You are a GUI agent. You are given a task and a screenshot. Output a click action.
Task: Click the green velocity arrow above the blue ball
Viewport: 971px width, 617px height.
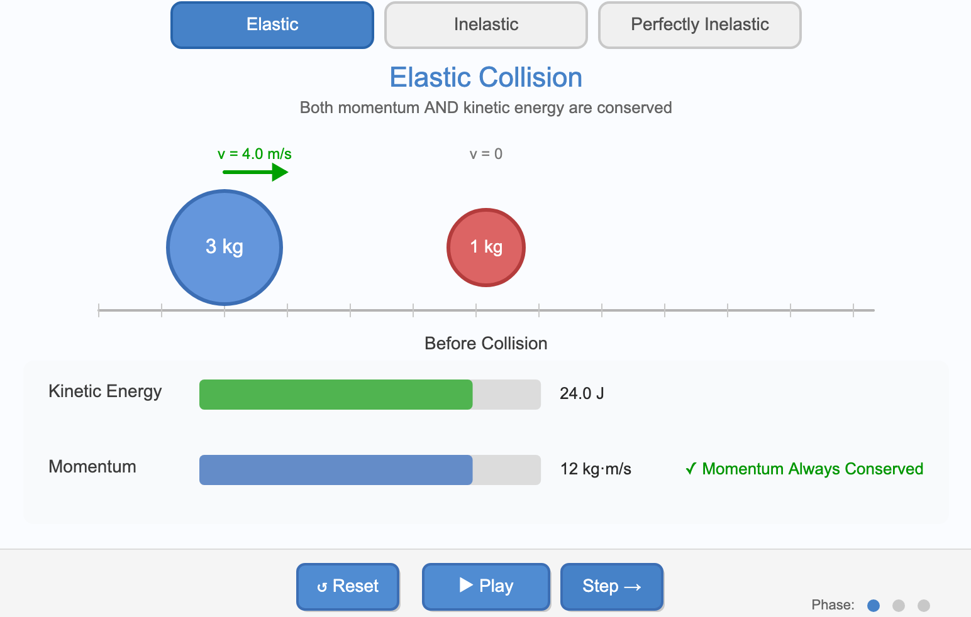253,171
